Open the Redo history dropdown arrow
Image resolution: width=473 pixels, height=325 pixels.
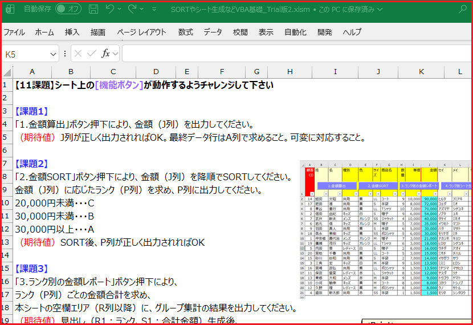coord(142,9)
